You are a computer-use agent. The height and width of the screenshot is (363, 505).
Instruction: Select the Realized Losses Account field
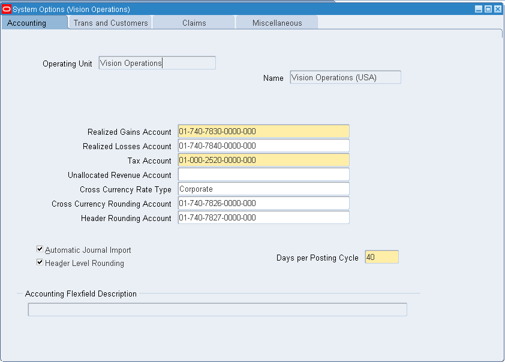coord(263,146)
